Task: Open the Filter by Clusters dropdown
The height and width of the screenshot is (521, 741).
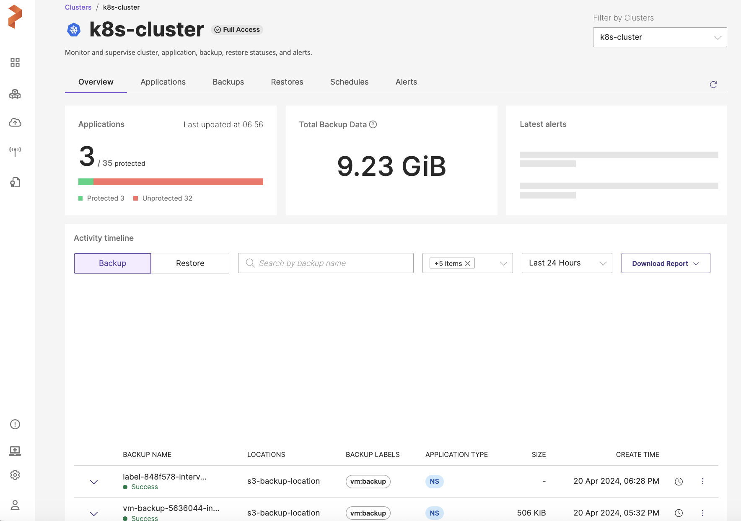Action: [x=660, y=37]
